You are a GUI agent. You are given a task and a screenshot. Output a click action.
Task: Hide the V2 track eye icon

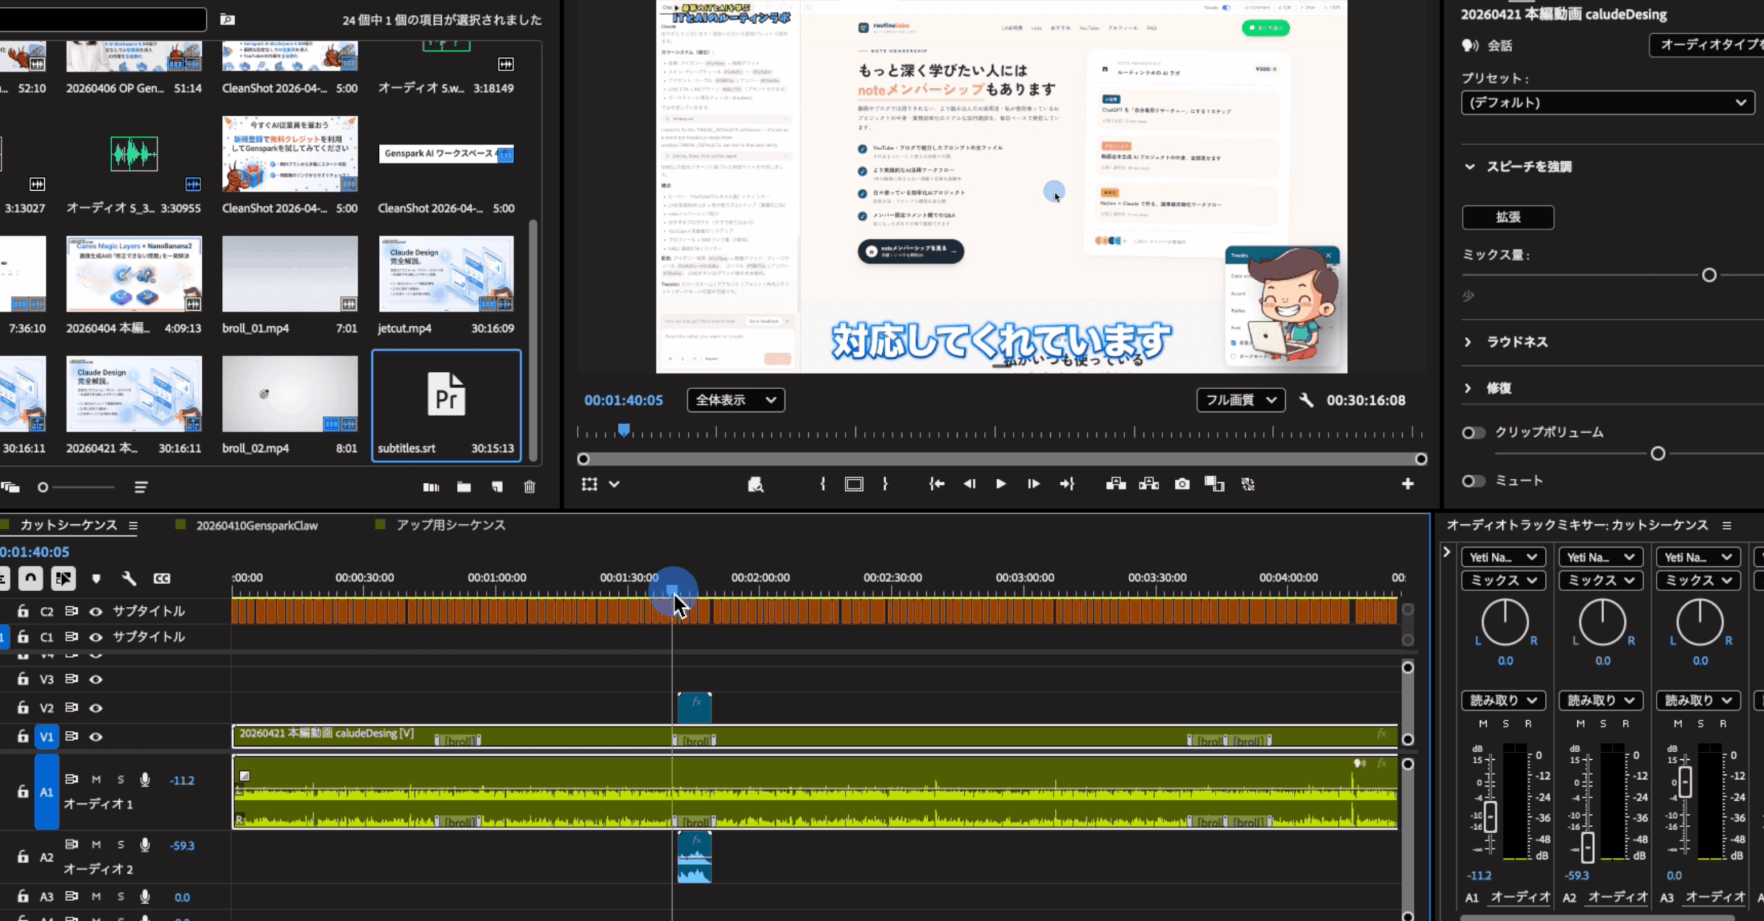coord(96,707)
